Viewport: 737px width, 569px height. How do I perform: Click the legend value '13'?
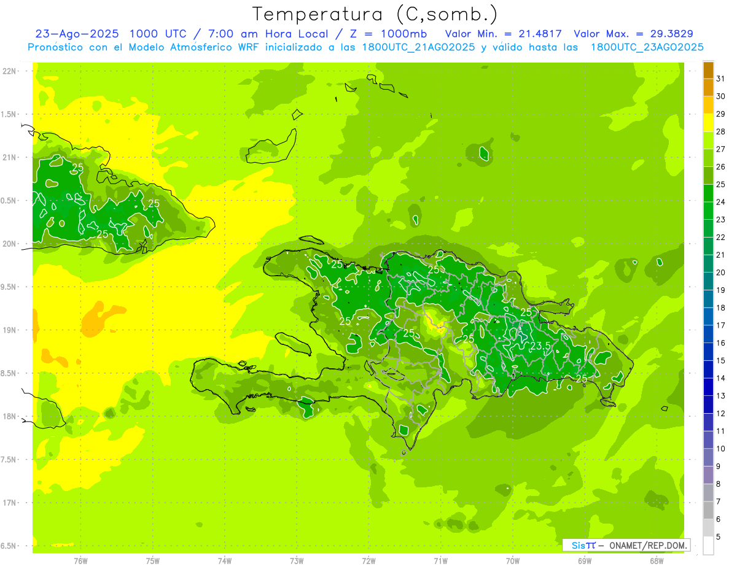point(721,396)
